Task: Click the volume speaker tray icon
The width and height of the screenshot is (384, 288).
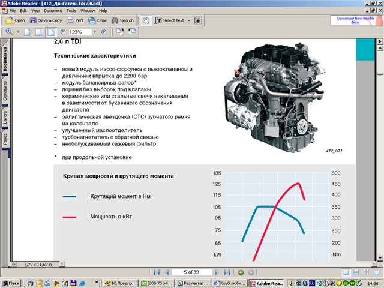Action: 291,283
